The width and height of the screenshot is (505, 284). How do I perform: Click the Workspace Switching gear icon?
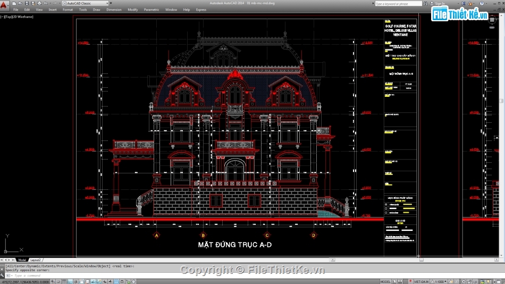464,282
